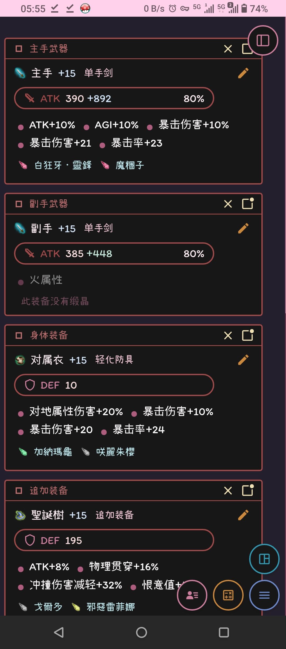The height and width of the screenshot is (649, 286).
Task: Edit the 副手 单手剑 sub weapon with pencil
Action: pos(243,228)
